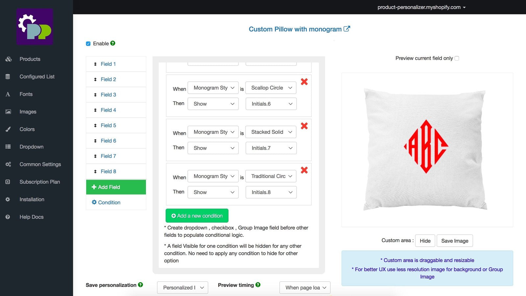The height and width of the screenshot is (296, 526).
Task: Remove the Stacked Solid condition
Action: coord(304,126)
